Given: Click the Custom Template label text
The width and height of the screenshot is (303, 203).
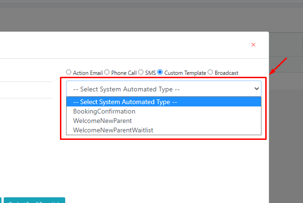Looking at the screenshot, I should [x=185, y=73].
